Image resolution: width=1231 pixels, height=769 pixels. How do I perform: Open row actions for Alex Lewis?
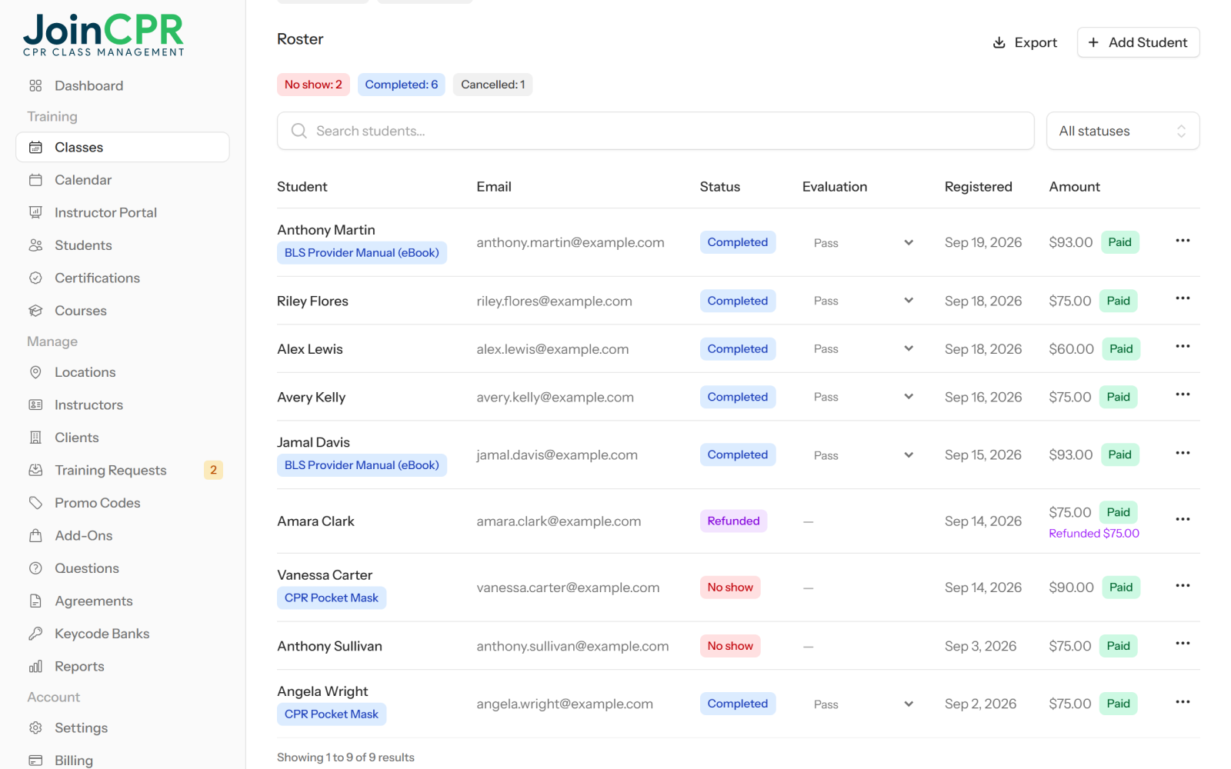click(1183, 347)
